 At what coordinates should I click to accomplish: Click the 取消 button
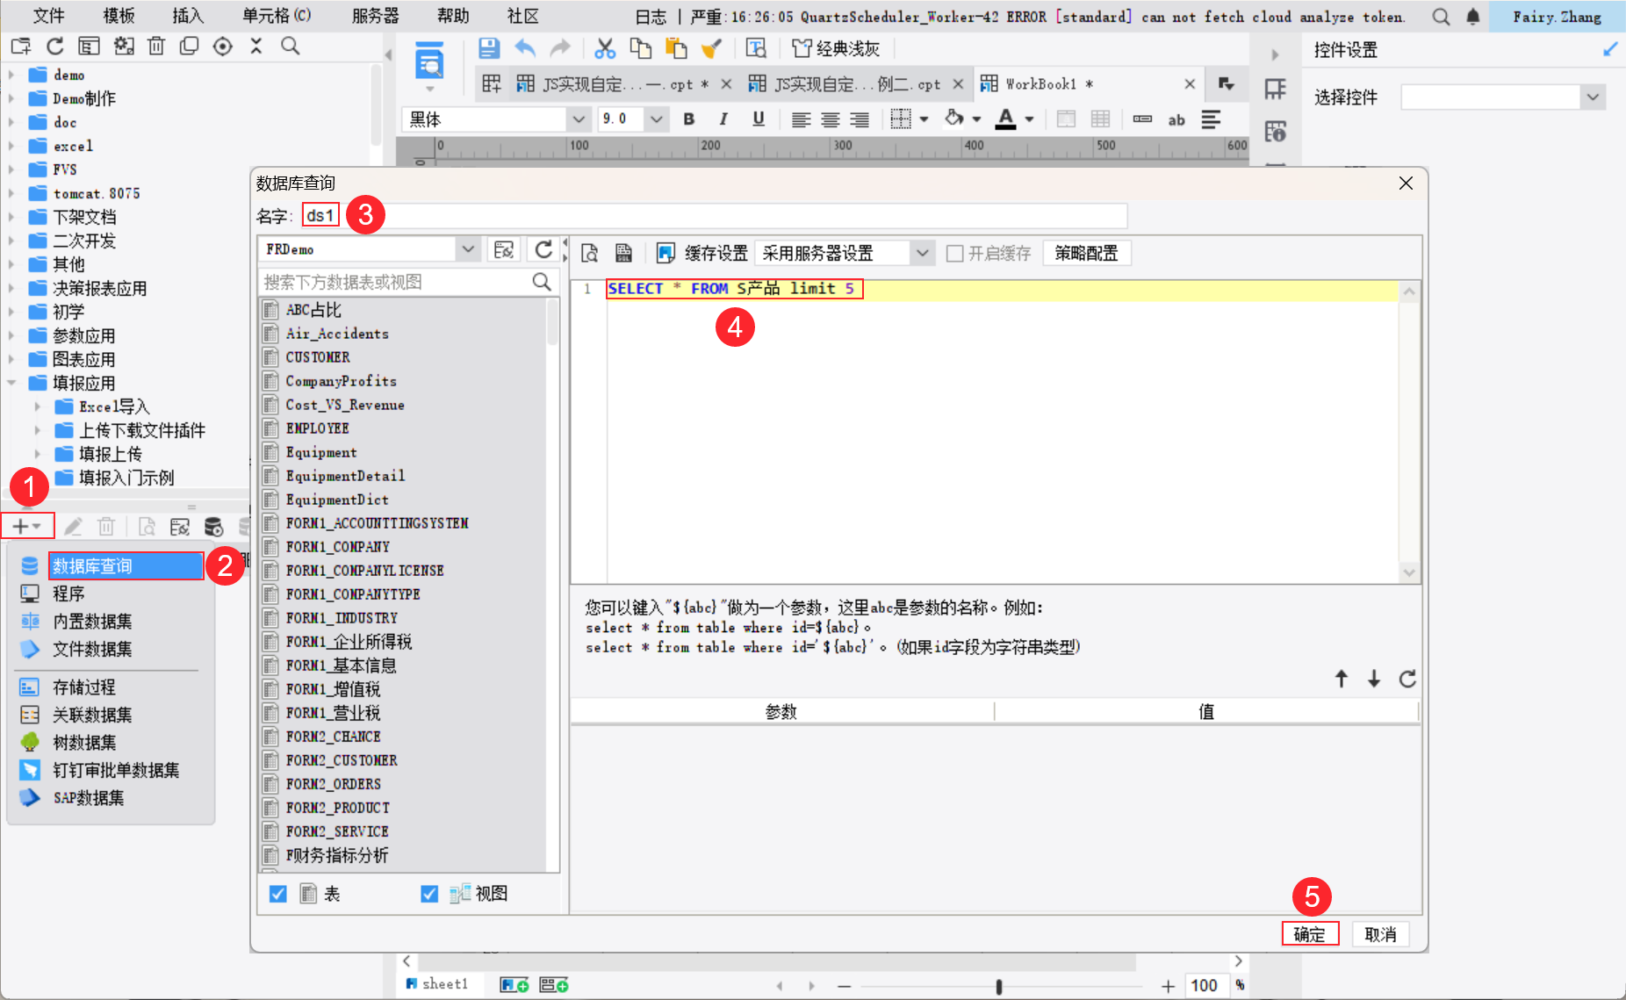(1380, 934)
